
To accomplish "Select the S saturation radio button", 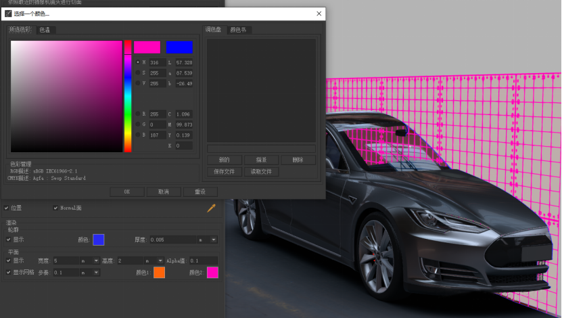I will click(139, 73).
